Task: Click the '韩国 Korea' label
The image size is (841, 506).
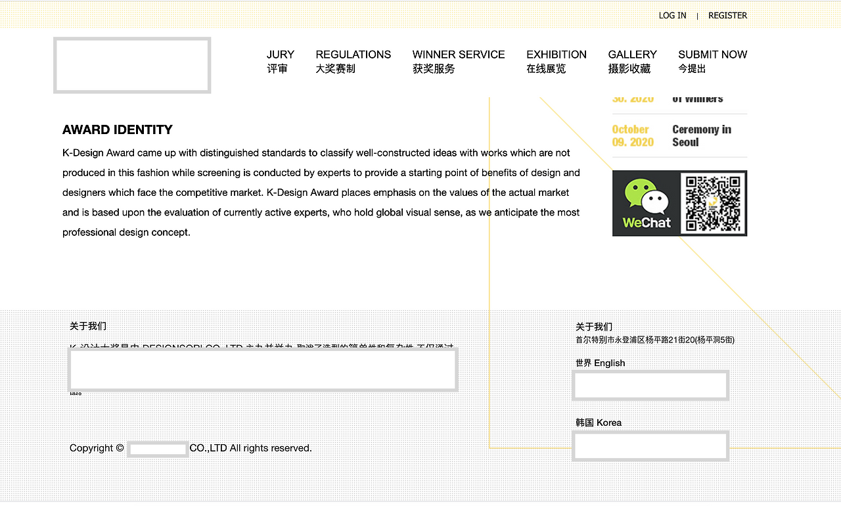Action: [x=599, y=423]
